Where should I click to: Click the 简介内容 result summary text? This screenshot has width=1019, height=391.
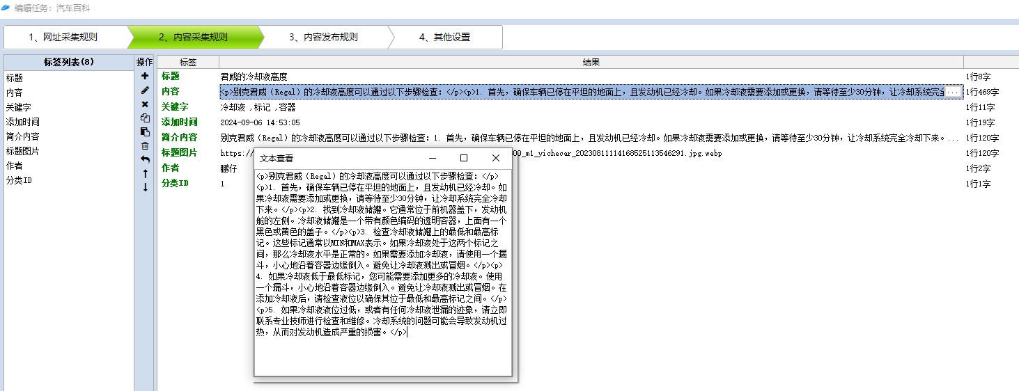(x=589, y=138)
